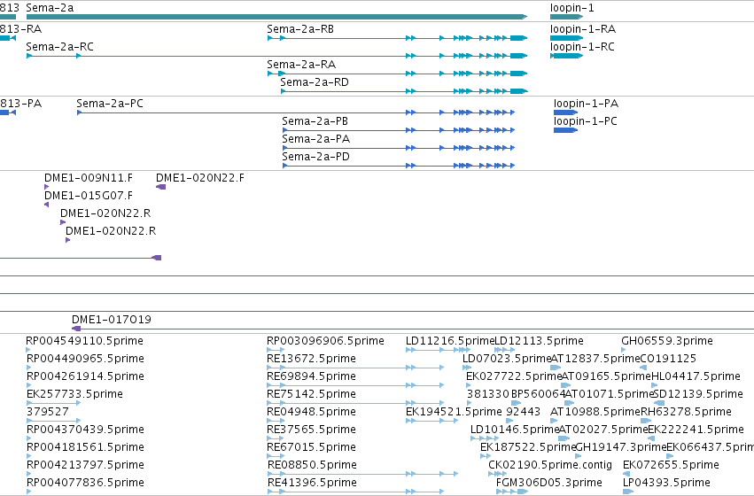Open the EK257733.5prime EST label
The height and width of the screenshot is (496, 754).
(x=74, y=394)
